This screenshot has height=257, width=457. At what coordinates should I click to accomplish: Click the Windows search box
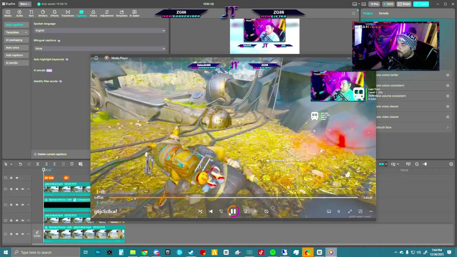(46, 252)
